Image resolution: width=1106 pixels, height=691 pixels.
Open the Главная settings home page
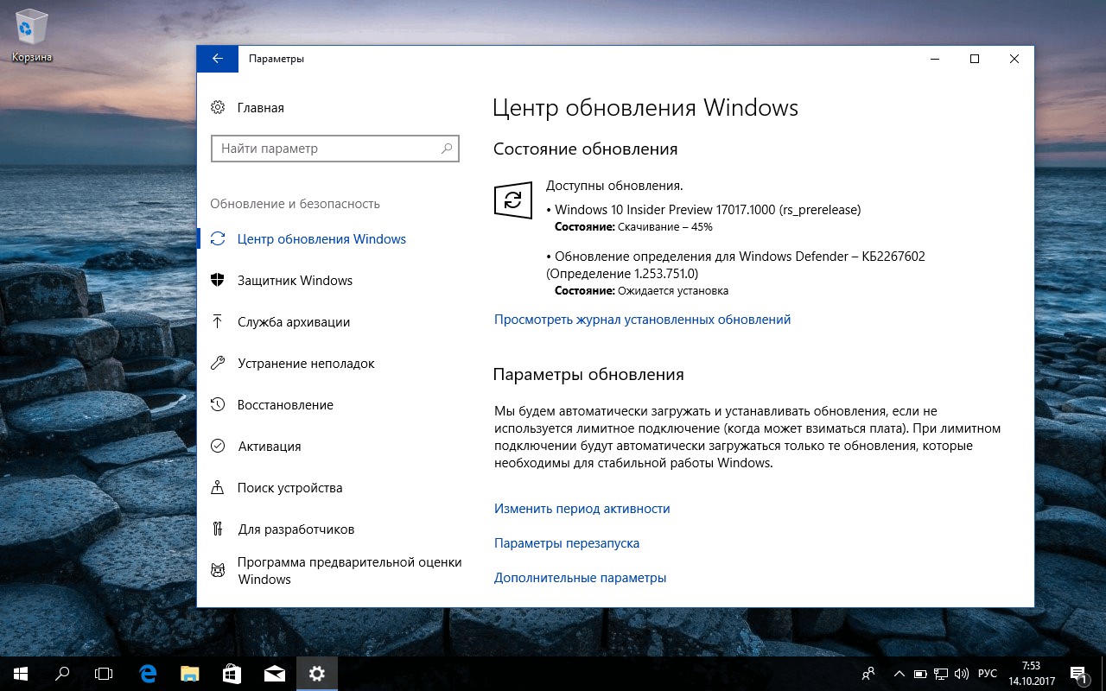[x=259, y=107]
